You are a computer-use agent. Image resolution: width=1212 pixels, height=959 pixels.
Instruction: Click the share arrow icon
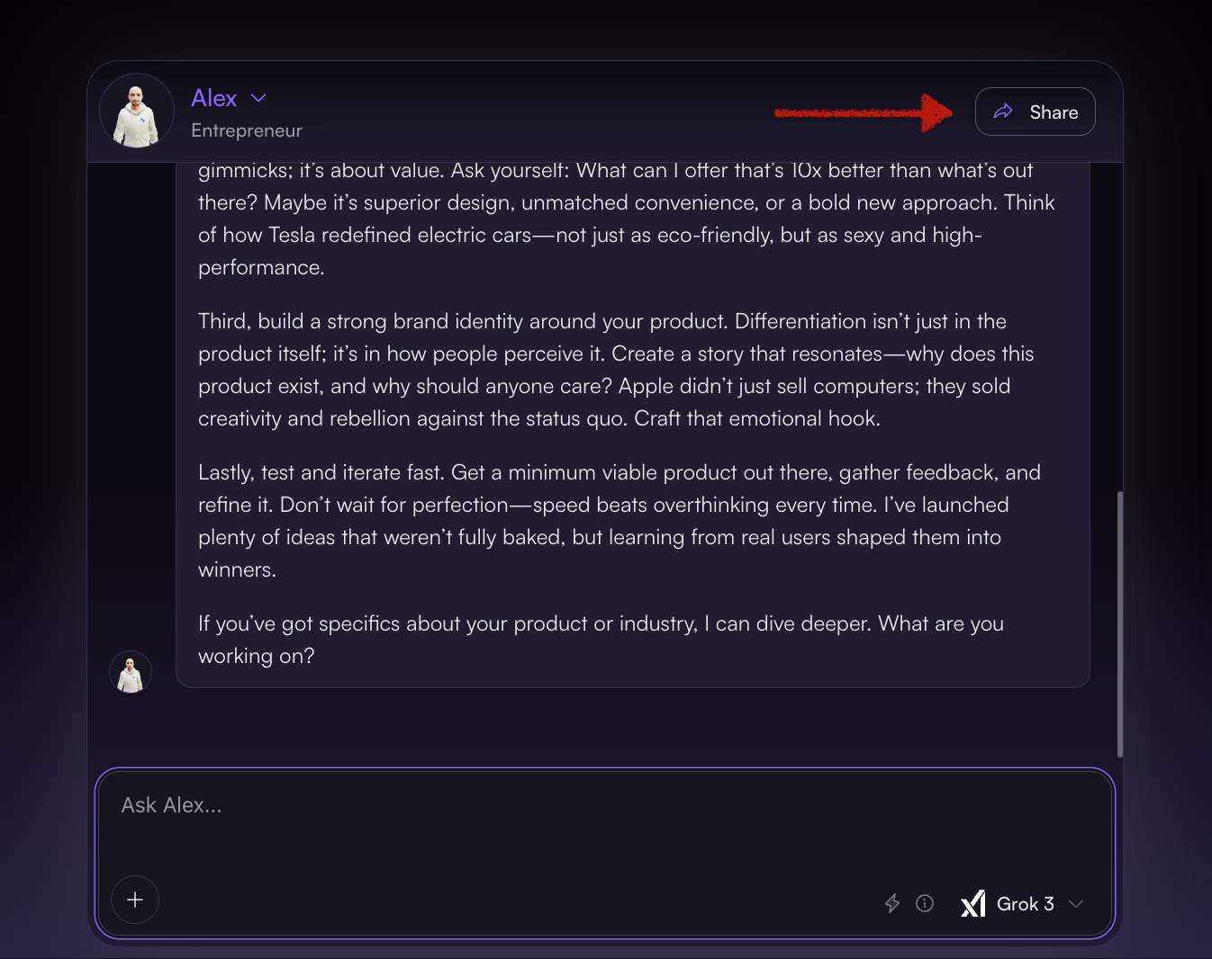1003,112
